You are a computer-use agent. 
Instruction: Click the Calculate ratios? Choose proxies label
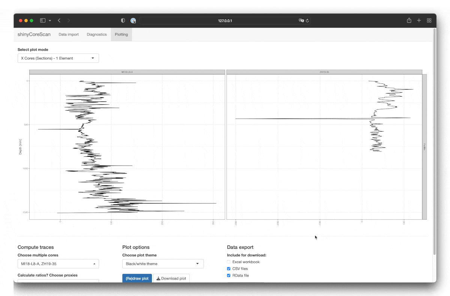point(48,275)
